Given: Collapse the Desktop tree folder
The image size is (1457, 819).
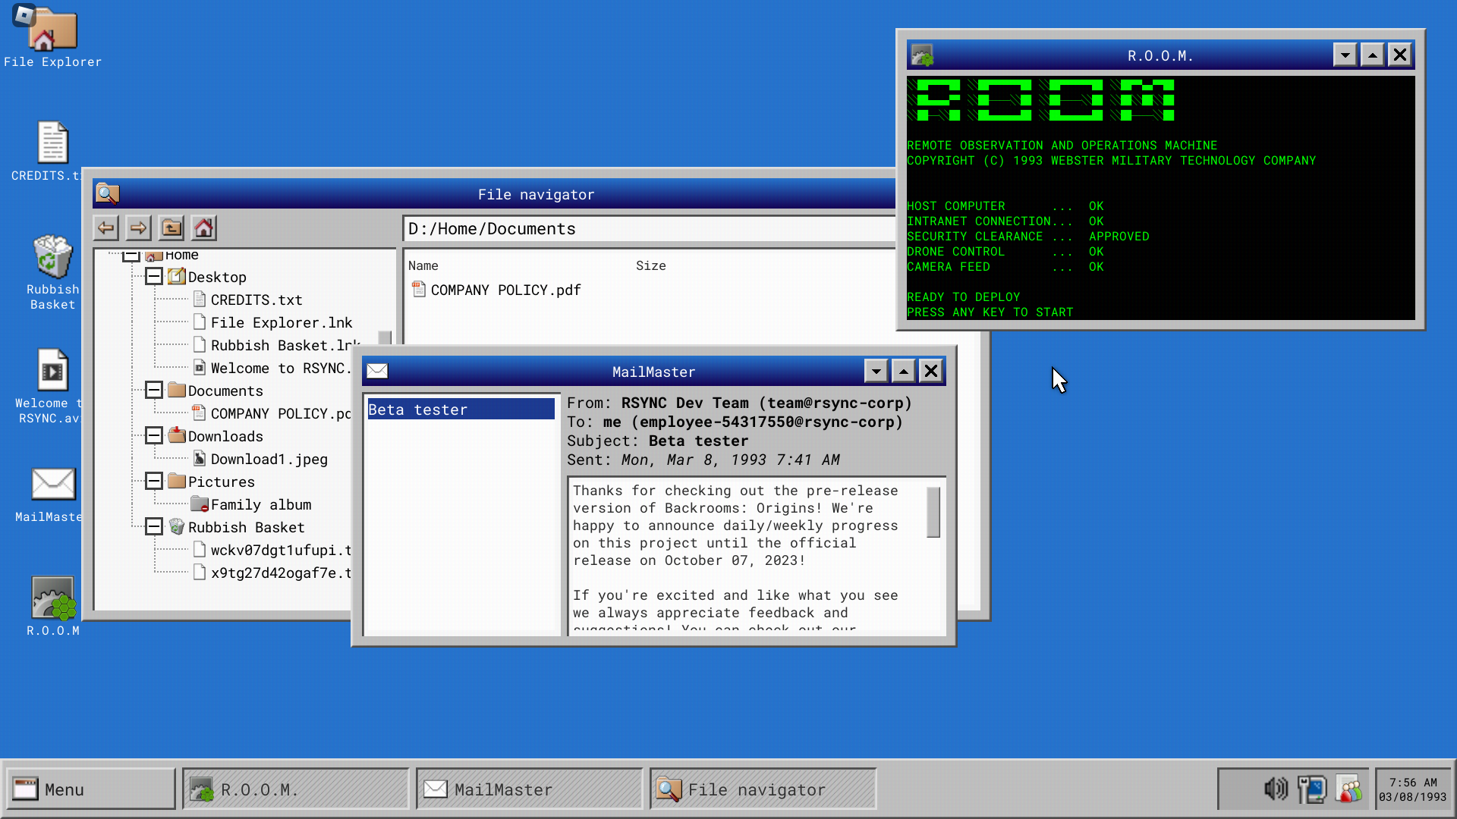Looking at the screenshot, I should [x=154, y=277].
